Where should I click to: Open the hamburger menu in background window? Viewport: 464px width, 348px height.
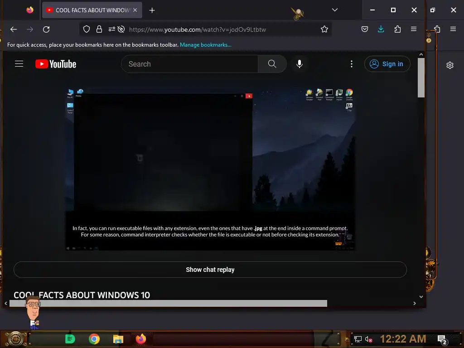(453, 29)
